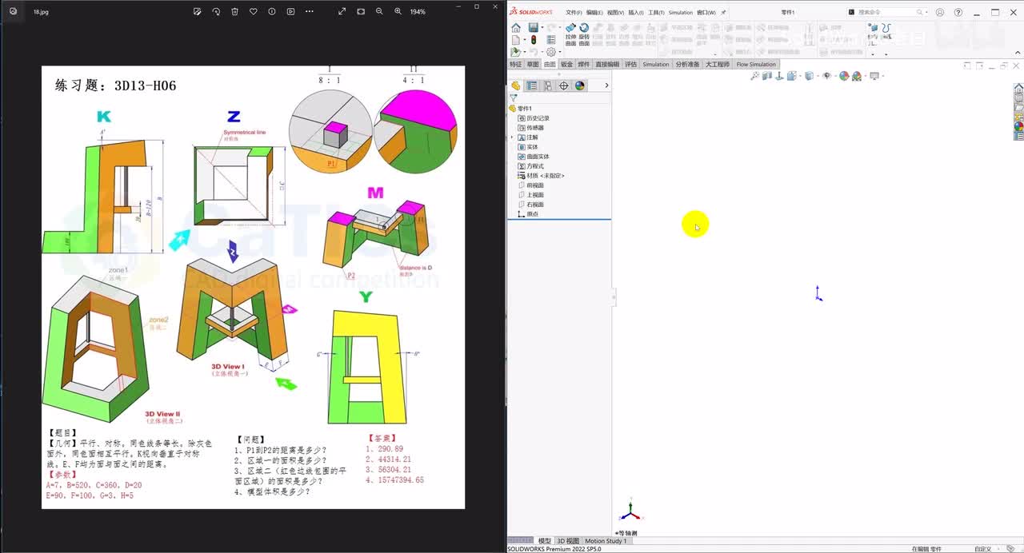Click the SolidWorks Home icon
This screenshot has height=553, width=1024.
(x=516, y=28)
